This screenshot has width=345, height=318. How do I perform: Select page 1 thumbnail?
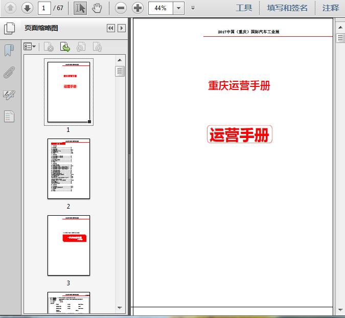point(68,92)
